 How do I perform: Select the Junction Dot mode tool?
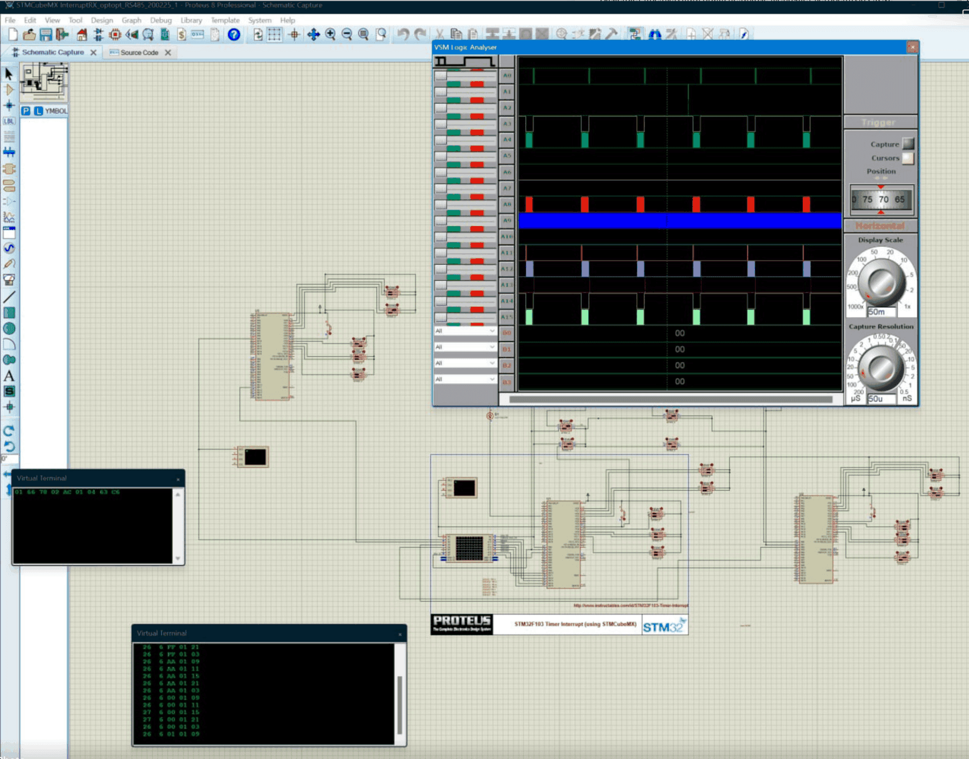pos(9,105)
